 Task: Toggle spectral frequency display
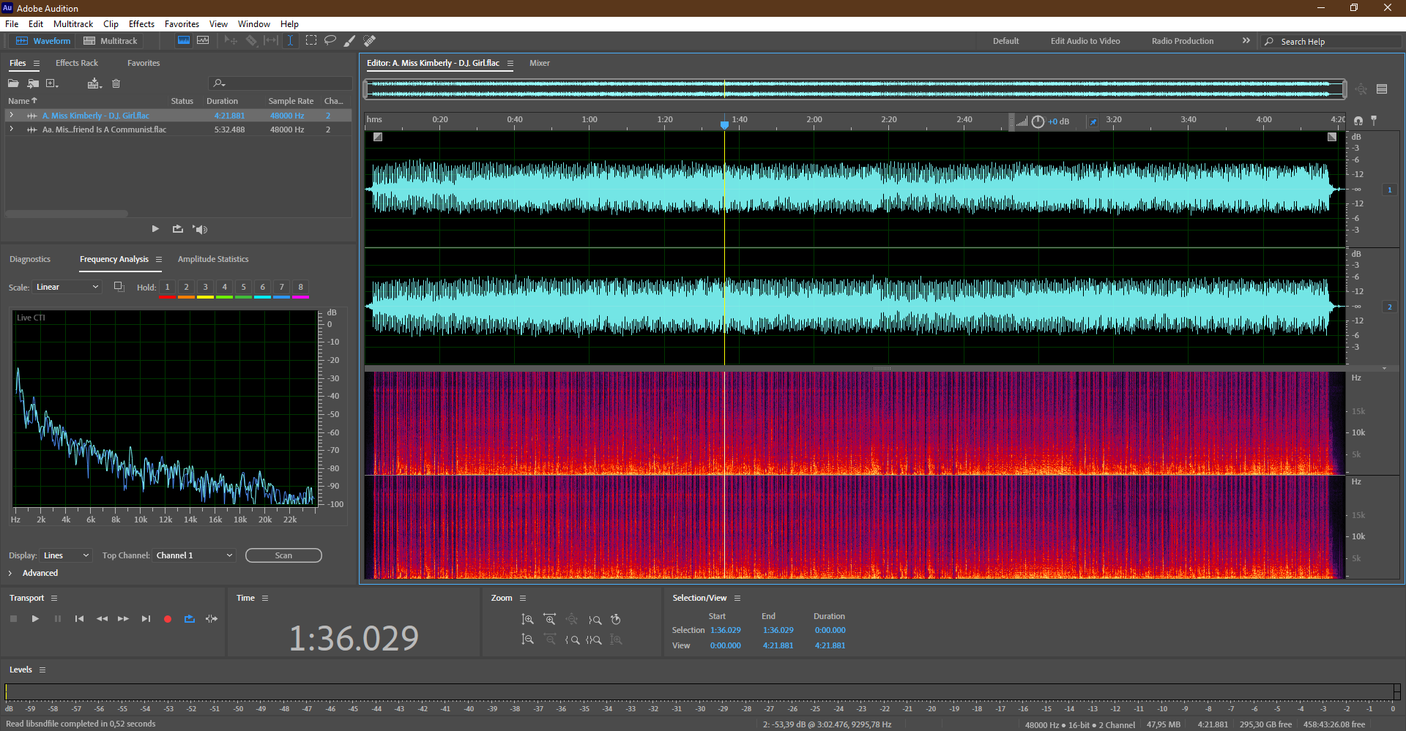click(184, 40)
